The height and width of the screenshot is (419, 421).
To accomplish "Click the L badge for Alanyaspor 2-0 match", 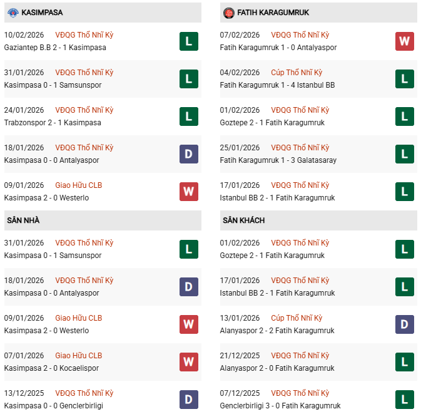I will tap(405, 362).
